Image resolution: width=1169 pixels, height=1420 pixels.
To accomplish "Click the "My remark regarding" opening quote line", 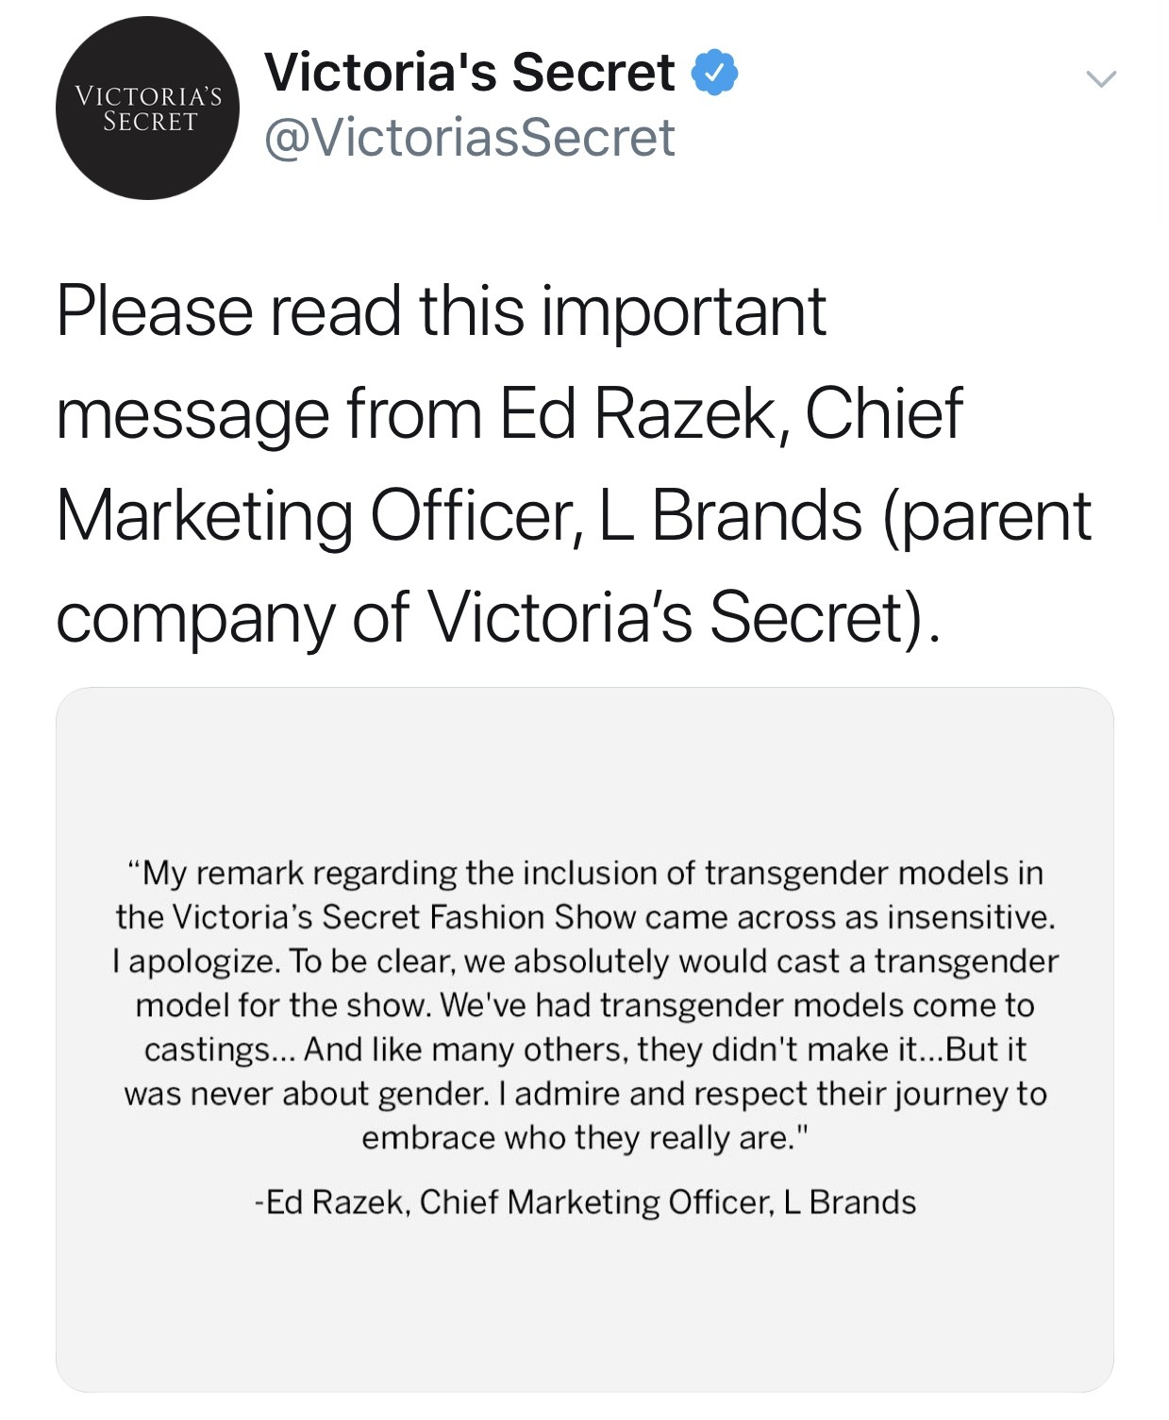I will tap(584, 873).
